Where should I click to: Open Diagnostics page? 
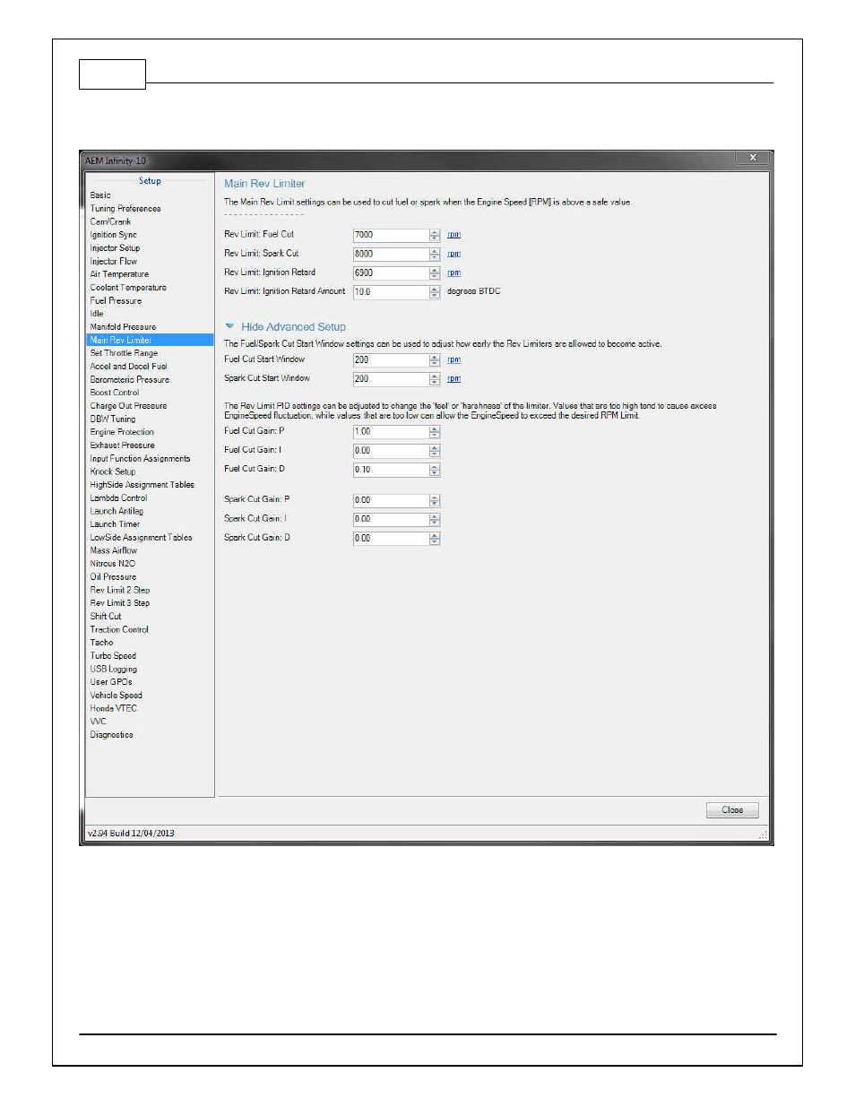111,735
